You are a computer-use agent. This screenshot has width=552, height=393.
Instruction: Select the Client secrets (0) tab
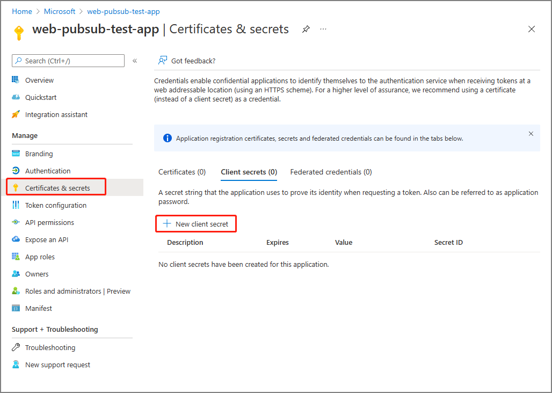click(x=249, y=172)
